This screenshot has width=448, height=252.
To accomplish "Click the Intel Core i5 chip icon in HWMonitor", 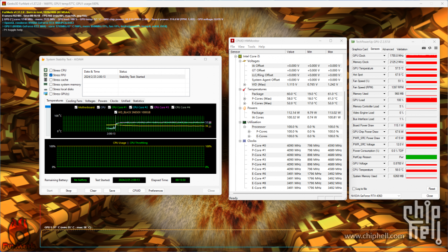I will click(240, 56).
